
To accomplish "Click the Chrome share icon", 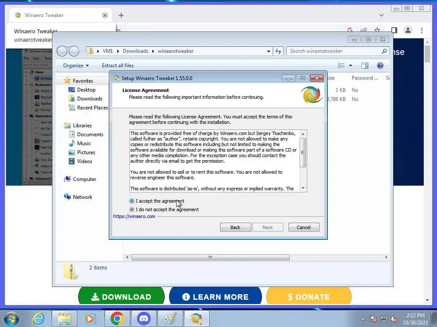I will pos(364,30).
